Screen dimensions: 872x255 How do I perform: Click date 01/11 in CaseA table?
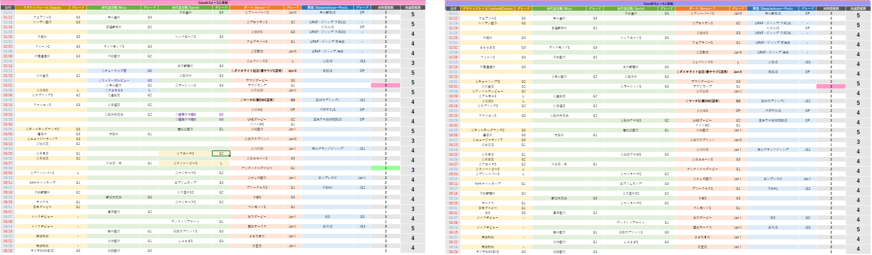pos(8,12)
